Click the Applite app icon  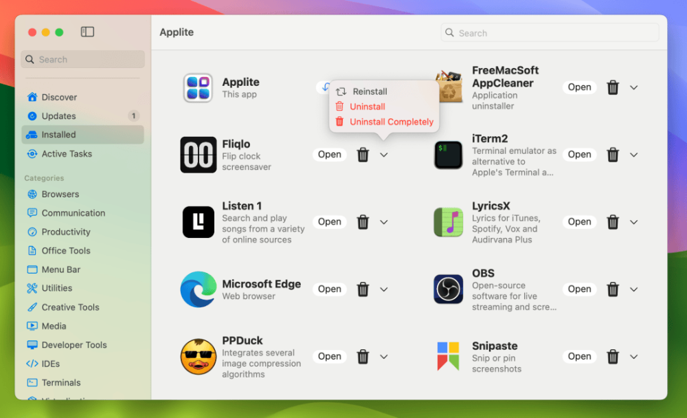click(x=198, y=88)
